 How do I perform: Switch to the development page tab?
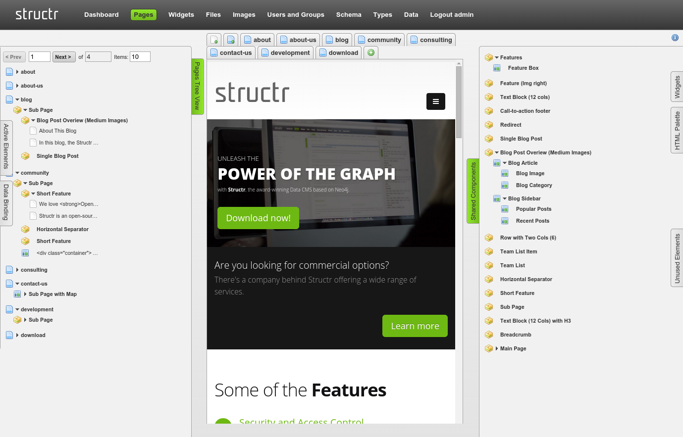click(x=285, y=52)
